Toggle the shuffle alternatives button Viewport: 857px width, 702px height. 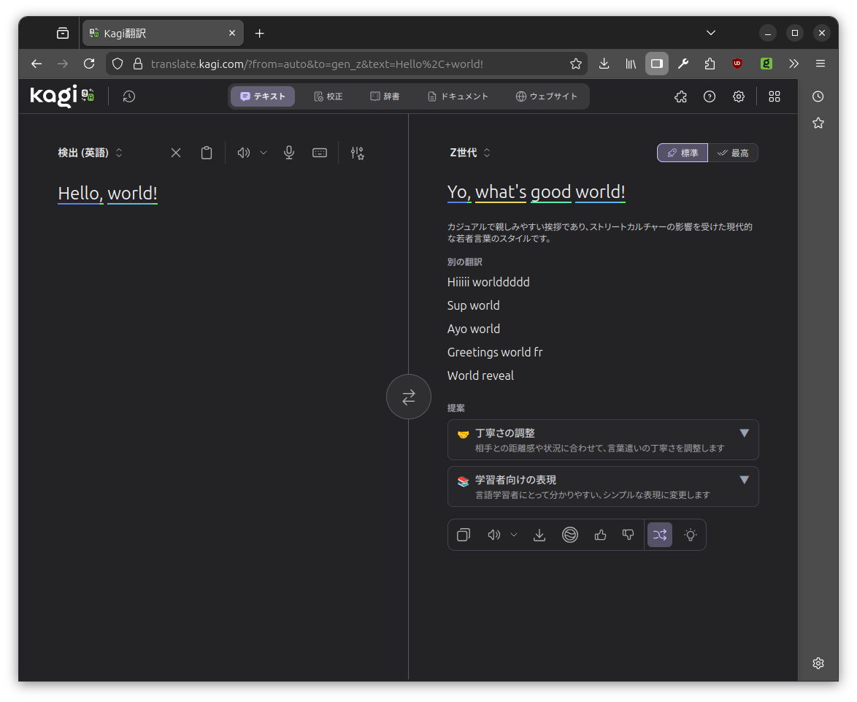pos(660,535)
